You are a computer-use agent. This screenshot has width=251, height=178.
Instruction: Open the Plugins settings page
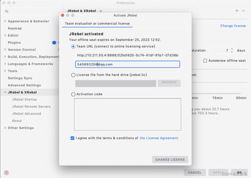click(x=14, y=42)
